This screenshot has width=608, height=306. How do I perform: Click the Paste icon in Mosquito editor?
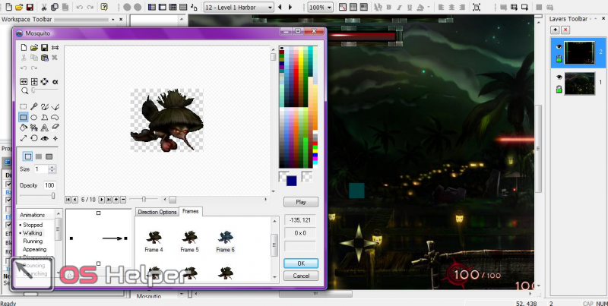coord(45,58)
